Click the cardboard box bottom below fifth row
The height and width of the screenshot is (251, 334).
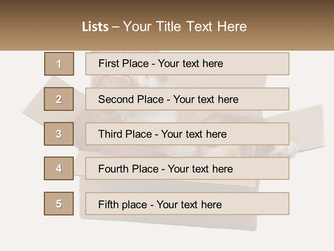coord(167,222)
